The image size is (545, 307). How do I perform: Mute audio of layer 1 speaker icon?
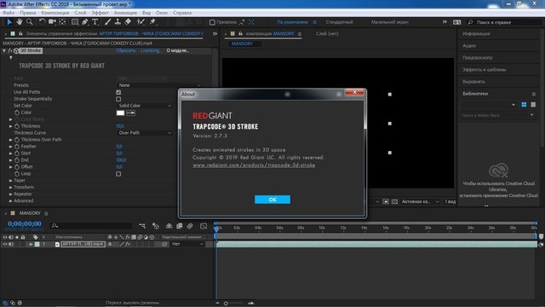[11, 244]
